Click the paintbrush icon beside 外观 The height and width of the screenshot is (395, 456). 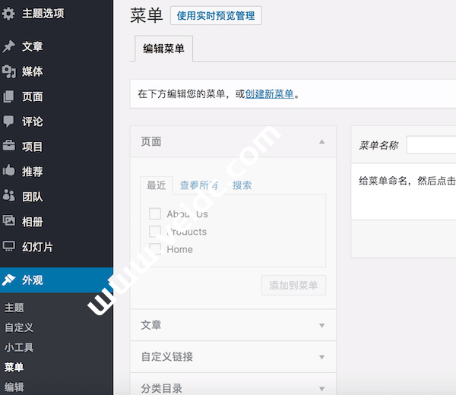(8, 280)
